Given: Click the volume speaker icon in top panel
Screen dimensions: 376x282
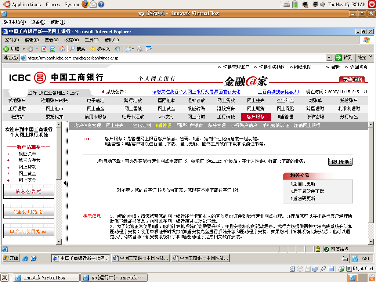Looking at the screenshot, I should 322,4.
